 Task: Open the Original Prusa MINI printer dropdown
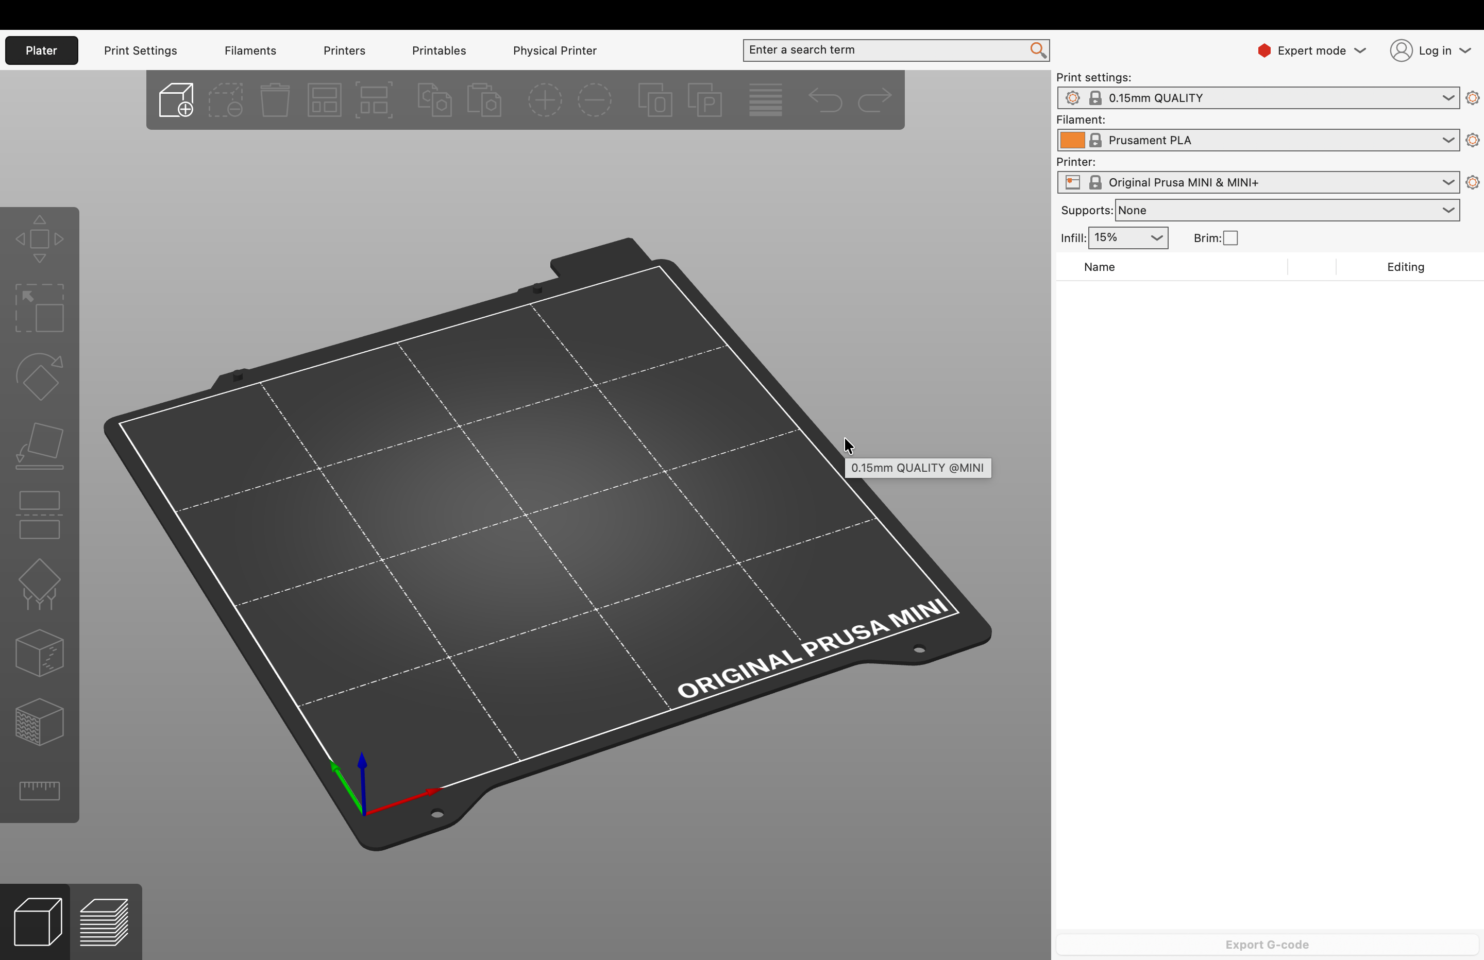(x=1258, y=182)
